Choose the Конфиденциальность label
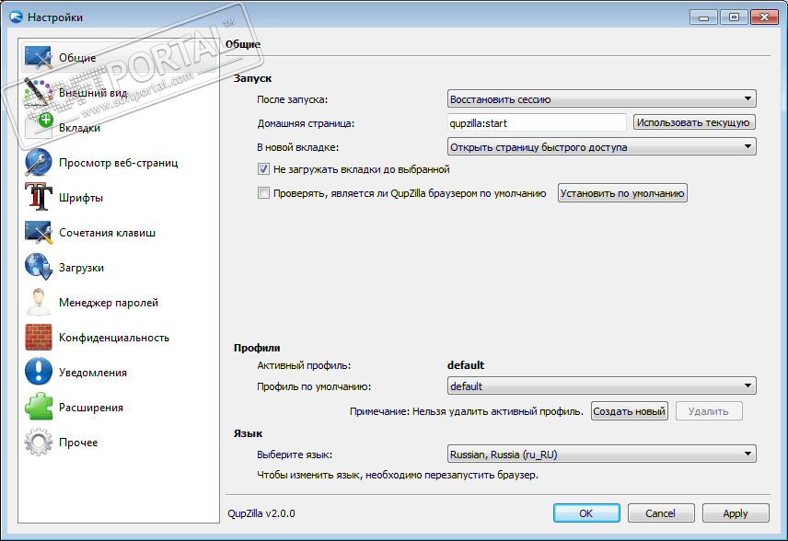The width and height of the screenshot is (788, 541). click(114, 338)
